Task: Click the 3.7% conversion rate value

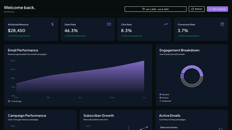Action: [183, 31]
